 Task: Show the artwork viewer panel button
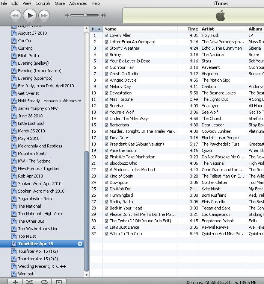coord(59,282)
